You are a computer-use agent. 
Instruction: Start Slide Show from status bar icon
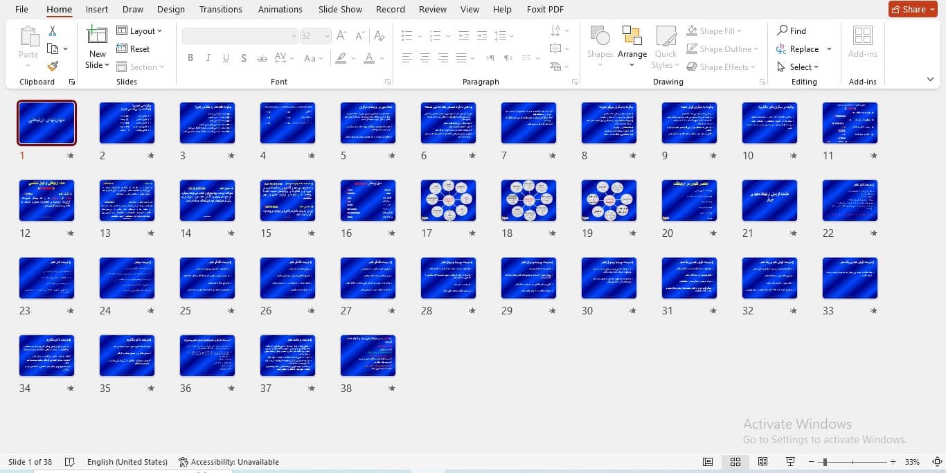pos(790,462)
